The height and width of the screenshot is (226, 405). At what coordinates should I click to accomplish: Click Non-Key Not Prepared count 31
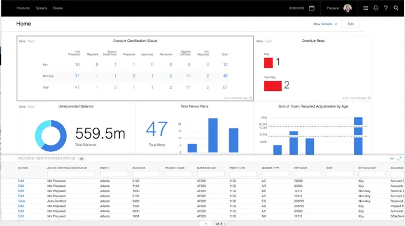(x=77, y=76)
